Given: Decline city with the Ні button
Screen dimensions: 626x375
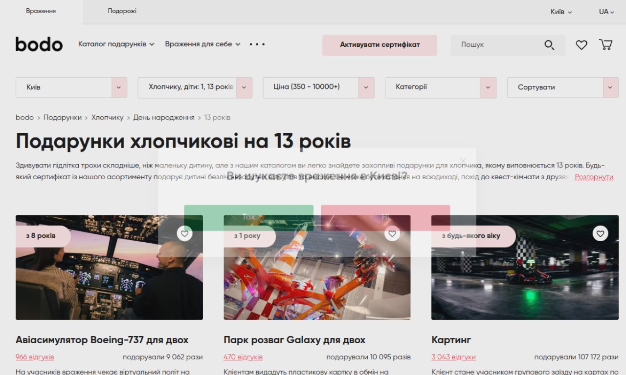Looking at the screenshot, I should point(385,217).
